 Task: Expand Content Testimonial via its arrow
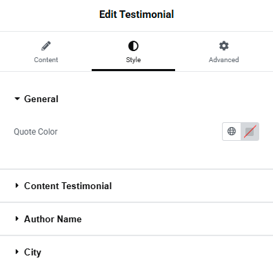(17, 186)
